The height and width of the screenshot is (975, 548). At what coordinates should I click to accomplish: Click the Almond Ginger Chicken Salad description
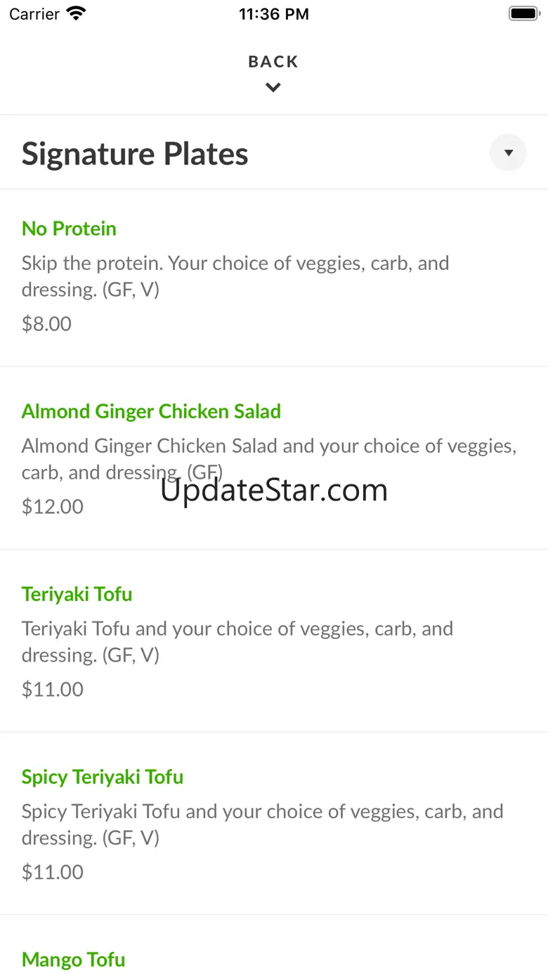point(268,458)
